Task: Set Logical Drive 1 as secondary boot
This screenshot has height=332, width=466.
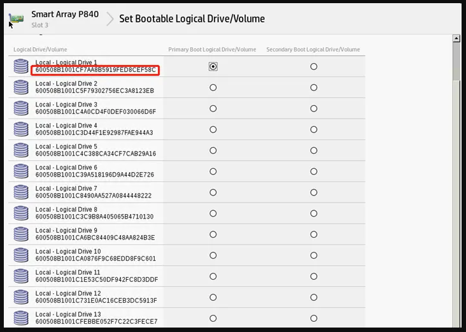Action: coord(314,67)
